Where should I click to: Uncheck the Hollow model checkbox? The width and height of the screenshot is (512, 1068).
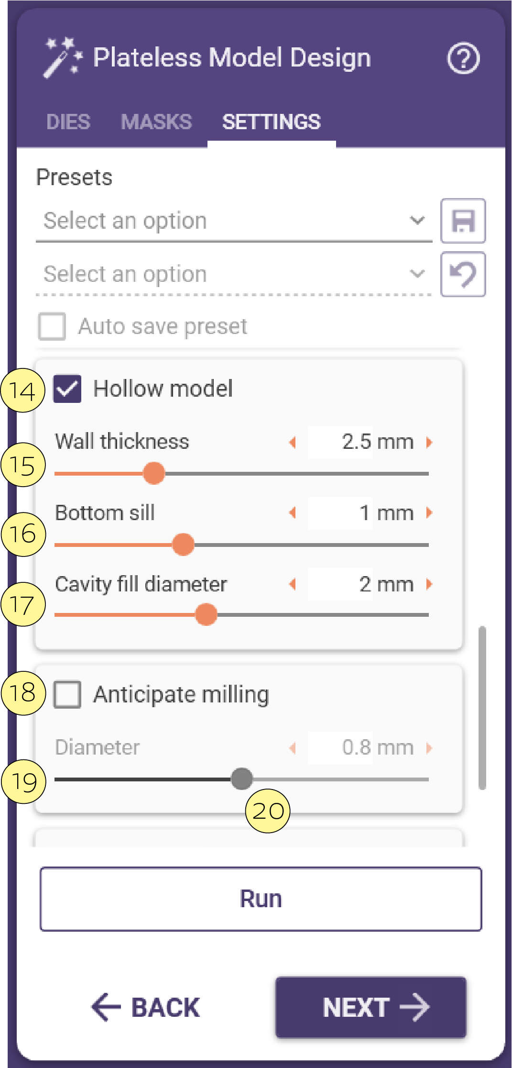(x=67, y=389)
